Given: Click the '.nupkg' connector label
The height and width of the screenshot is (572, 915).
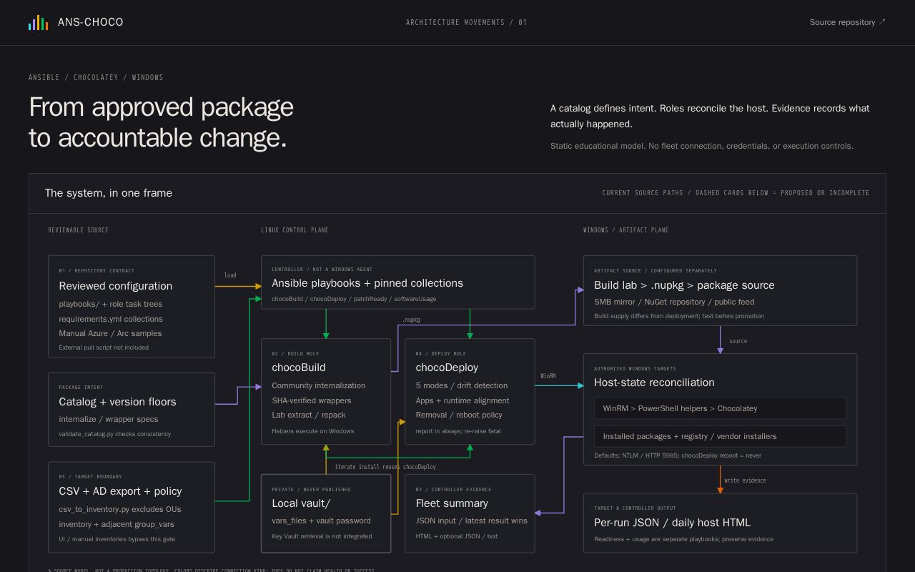Looking at the screenshot, I should (411, 320).
